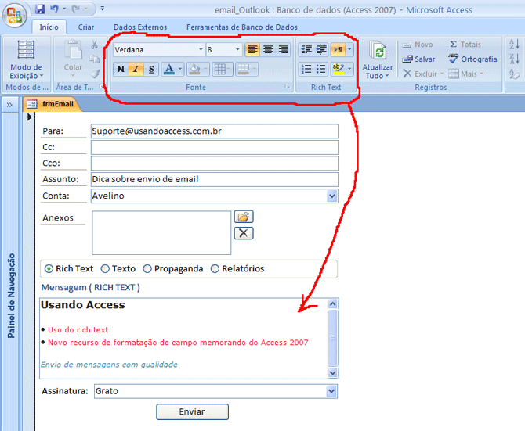Click the Enviar send button
This screenshot has height=431, width=525.
click(192, 411)
